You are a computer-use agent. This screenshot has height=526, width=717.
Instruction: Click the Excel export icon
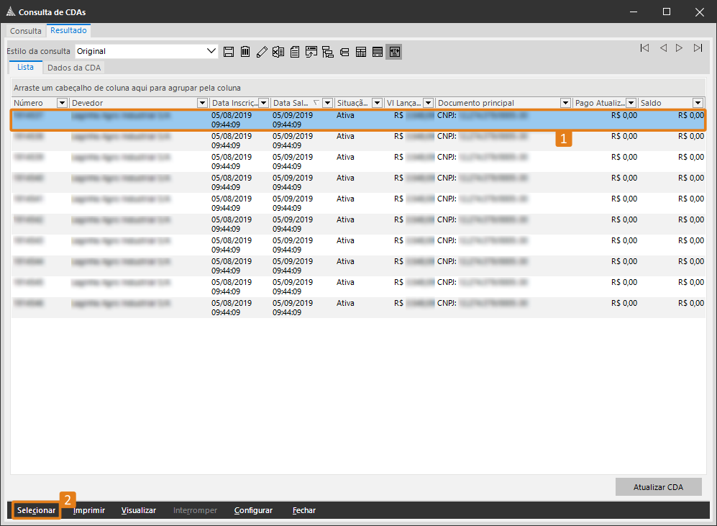(278, 52)
